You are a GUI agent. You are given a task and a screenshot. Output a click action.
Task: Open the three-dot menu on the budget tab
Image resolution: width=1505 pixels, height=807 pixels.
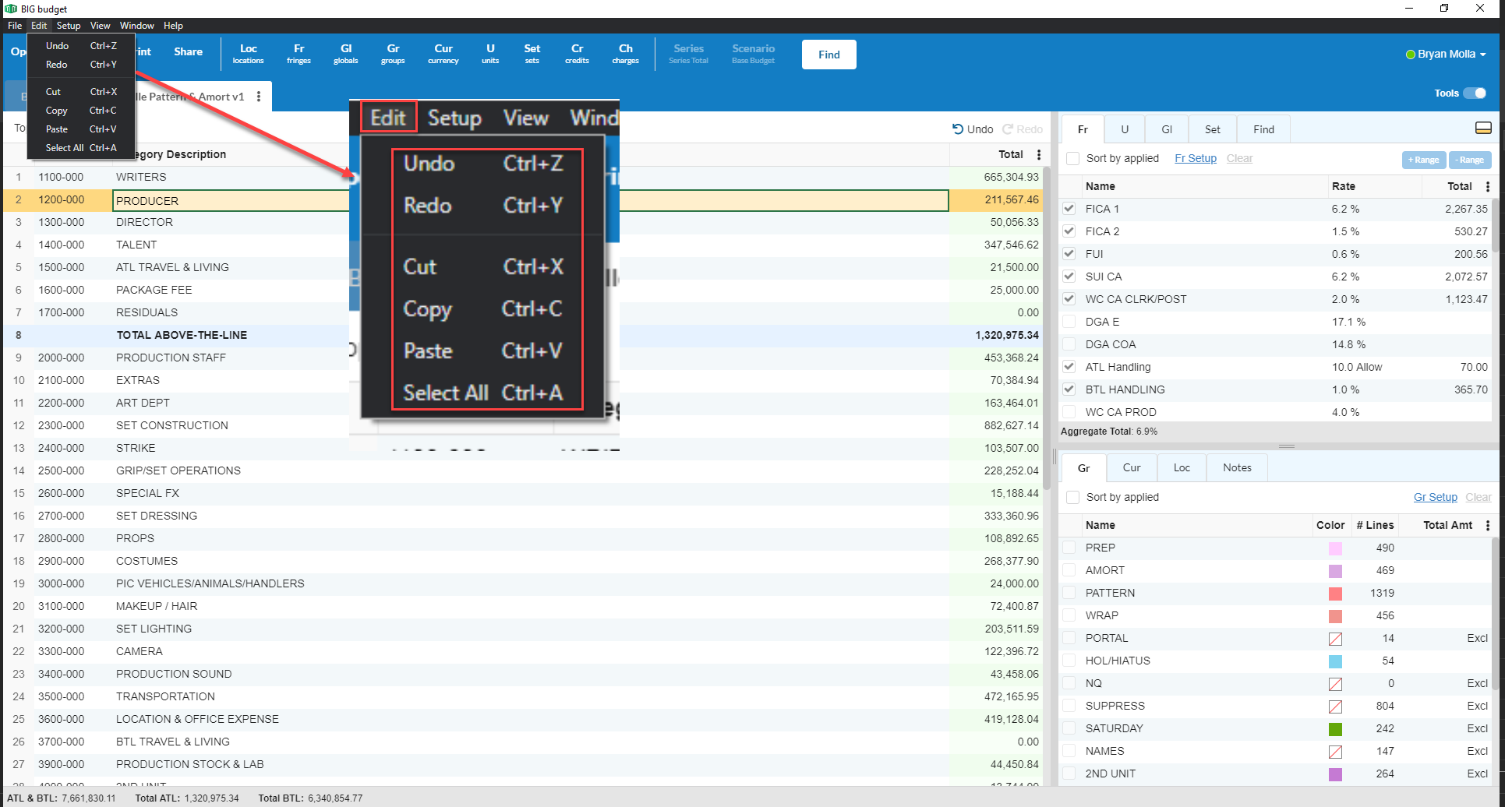click(259, 97)
